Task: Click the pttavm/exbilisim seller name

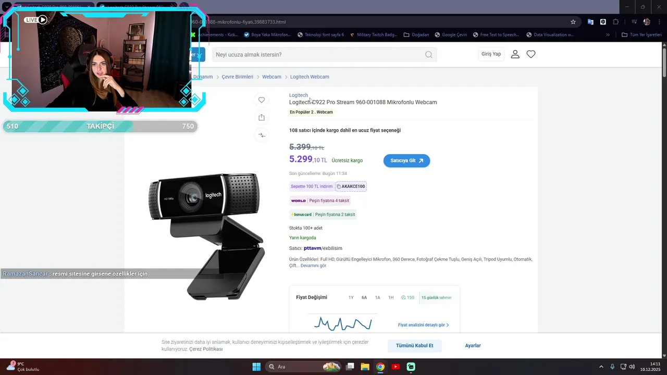Action: 323,248
